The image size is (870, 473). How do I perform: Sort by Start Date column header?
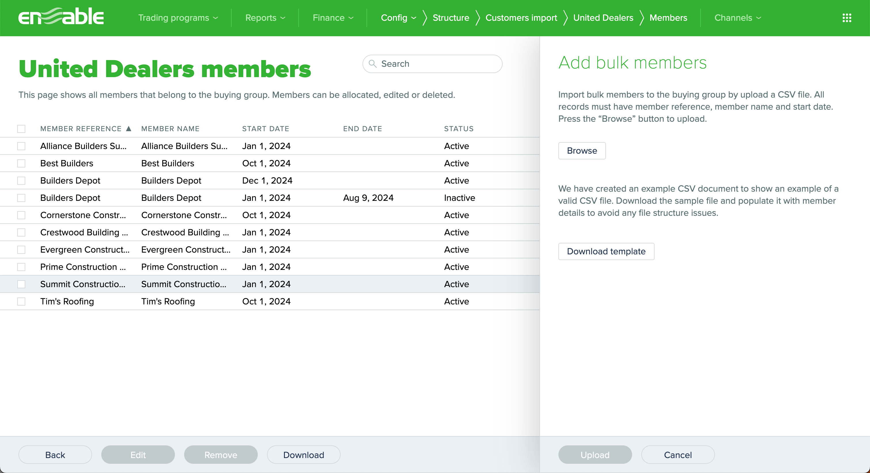266,129
